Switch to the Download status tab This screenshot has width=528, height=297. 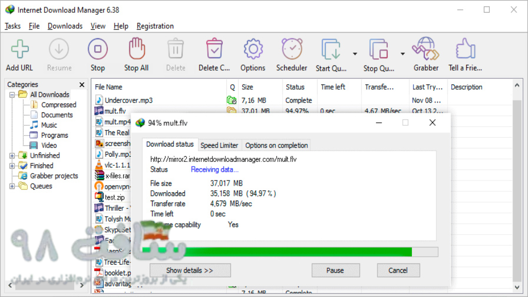(x=170, y=144)
